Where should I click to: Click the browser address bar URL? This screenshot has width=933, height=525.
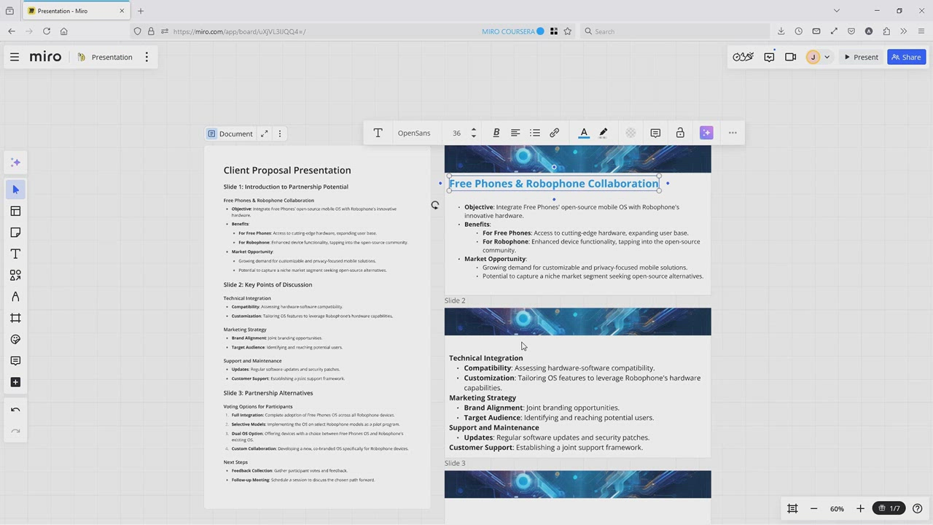240,31
